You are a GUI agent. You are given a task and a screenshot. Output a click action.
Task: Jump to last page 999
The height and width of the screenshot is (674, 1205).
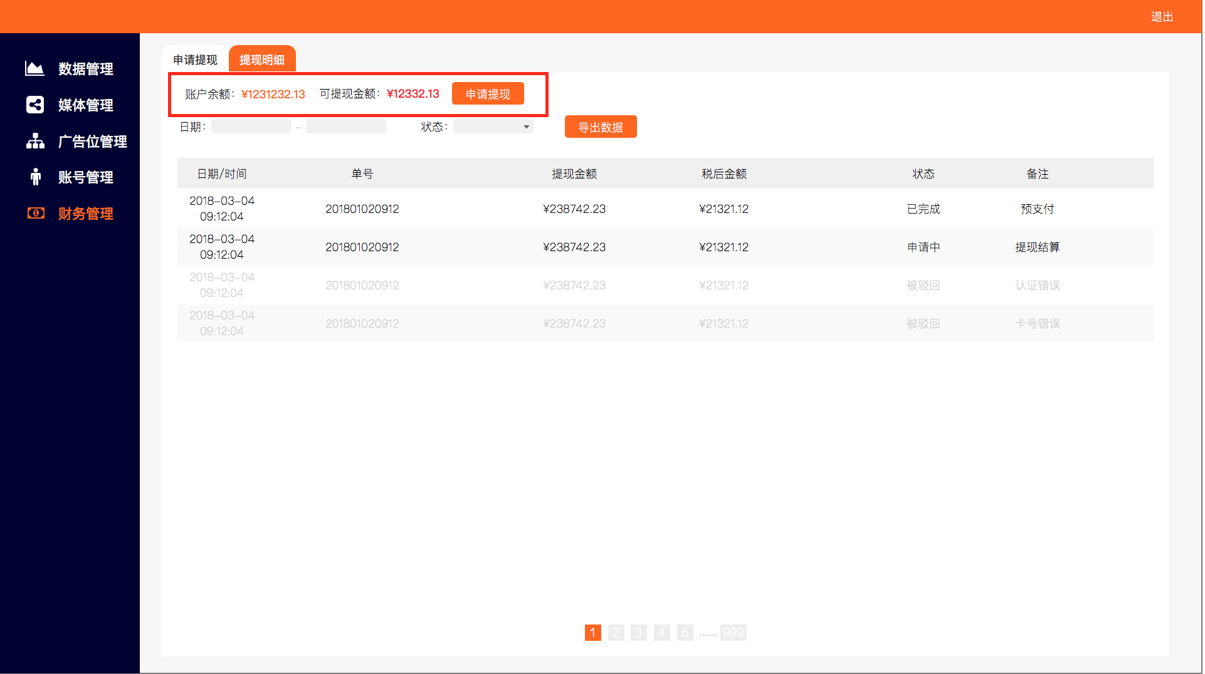[x=733, y=633]
